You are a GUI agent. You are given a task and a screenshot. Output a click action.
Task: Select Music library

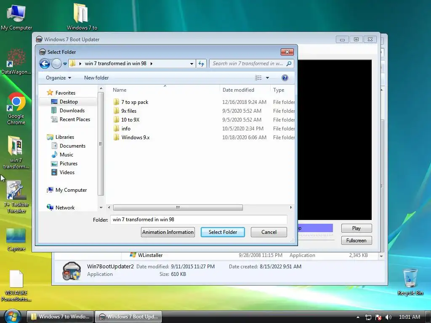click(x=66, y=155)
